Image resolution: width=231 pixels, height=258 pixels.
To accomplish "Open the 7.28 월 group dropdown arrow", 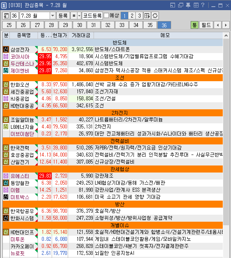I will point(52,16).
